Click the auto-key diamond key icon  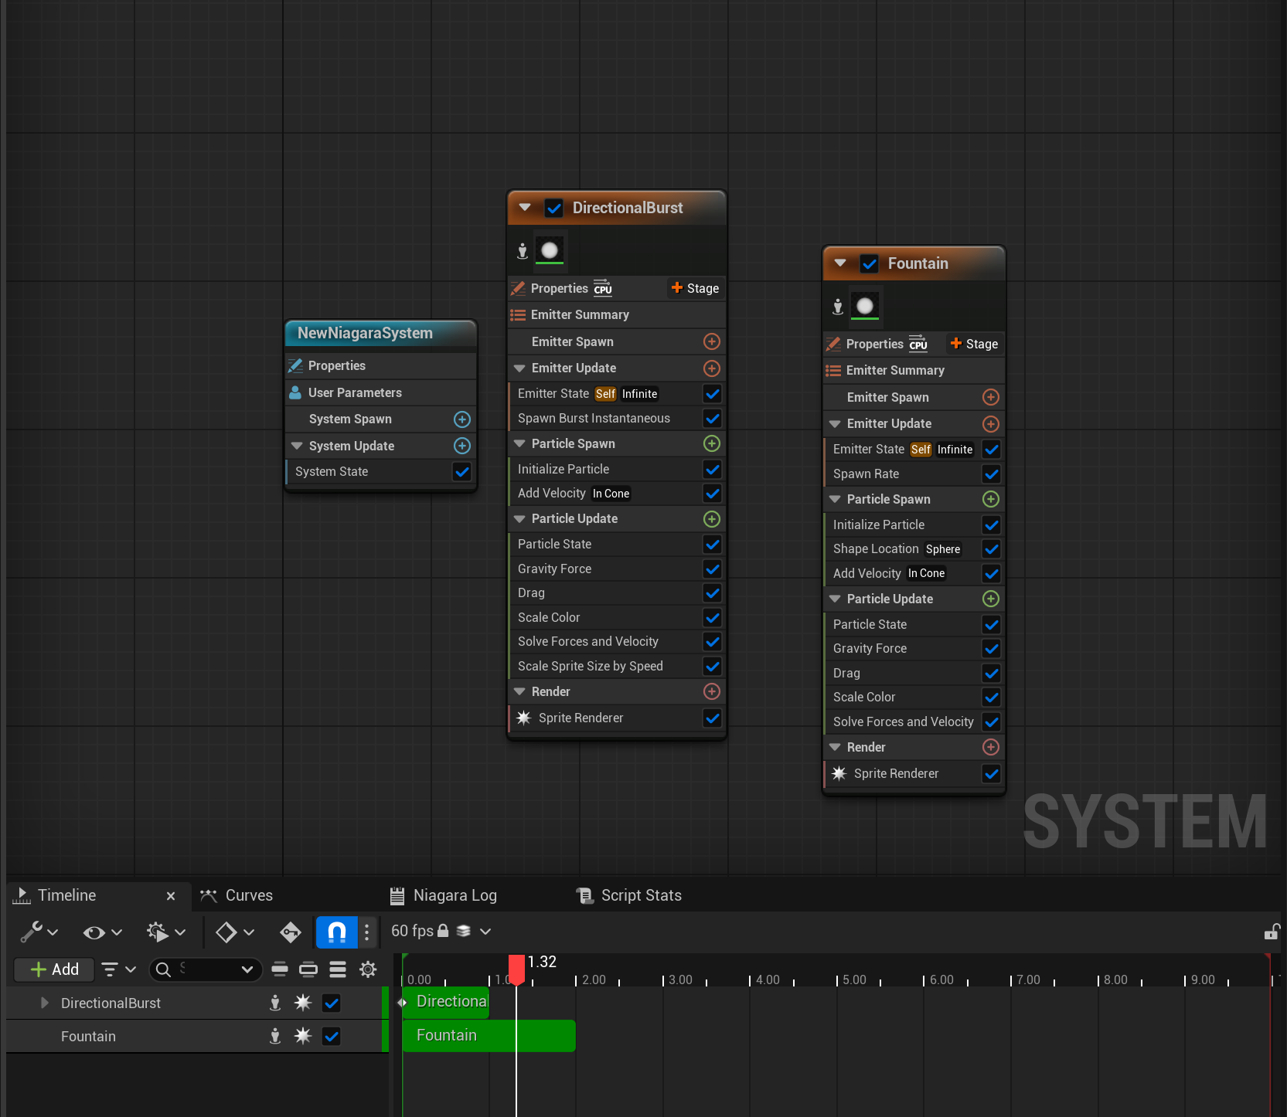pyautogui.click(x=290, y=932)
